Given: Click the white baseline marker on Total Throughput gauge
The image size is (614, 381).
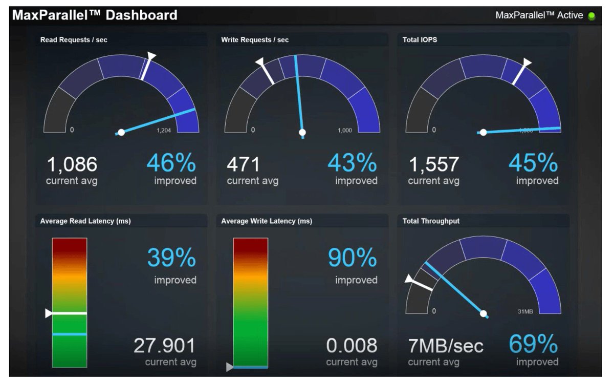Looking at the screenshot, I should pyautogui.click(x=419, y=283).
